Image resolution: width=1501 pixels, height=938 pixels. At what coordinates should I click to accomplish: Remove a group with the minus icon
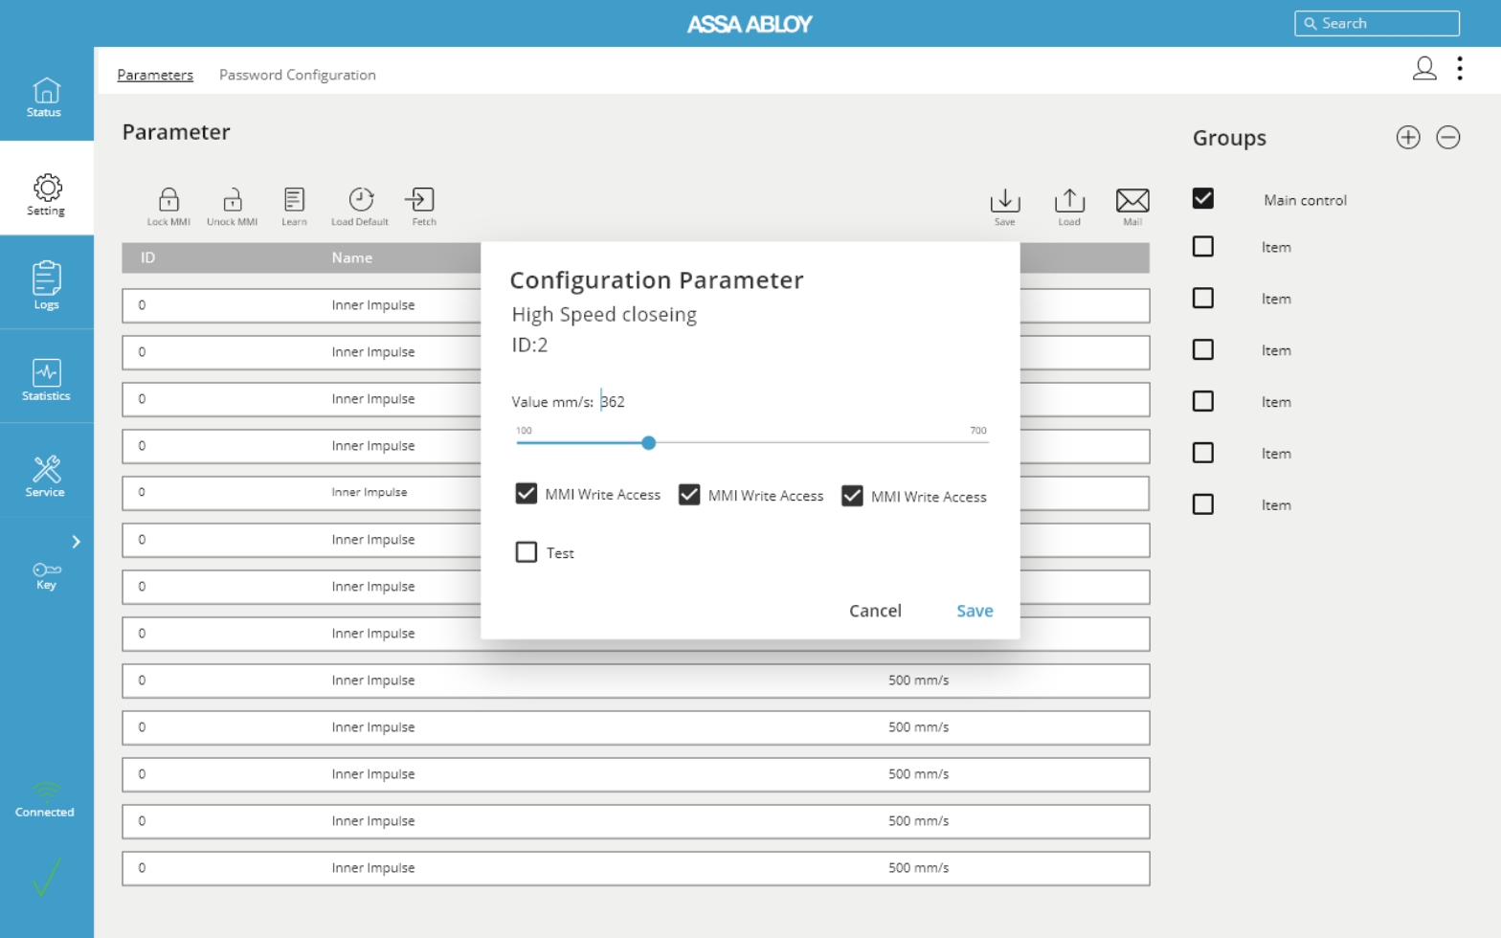tap(1447, 138)
